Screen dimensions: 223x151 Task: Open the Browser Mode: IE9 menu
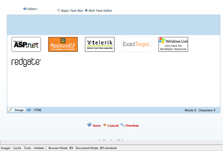(61, 148)
